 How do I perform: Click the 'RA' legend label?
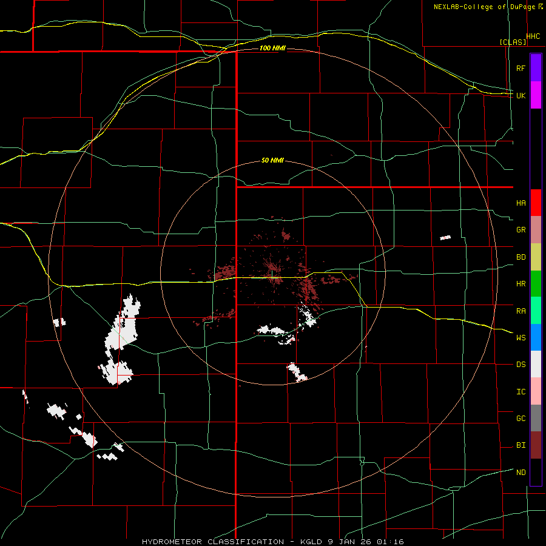pos(521,311)
